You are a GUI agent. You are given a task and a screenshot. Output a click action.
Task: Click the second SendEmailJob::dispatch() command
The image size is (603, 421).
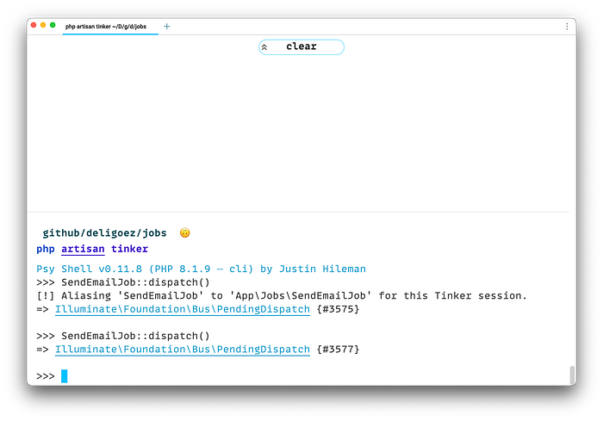[x=135, y=336]
